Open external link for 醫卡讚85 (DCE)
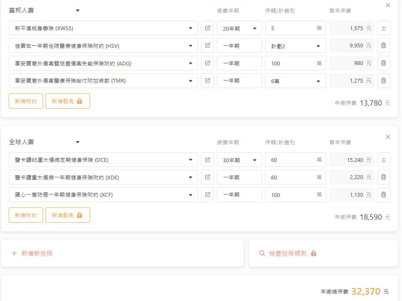 coord(207,160)
